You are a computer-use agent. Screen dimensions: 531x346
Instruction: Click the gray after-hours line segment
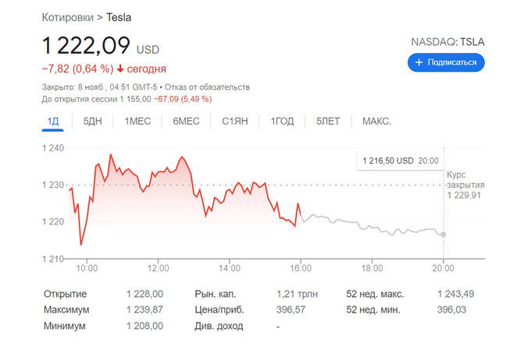click(x=367, y=227)
